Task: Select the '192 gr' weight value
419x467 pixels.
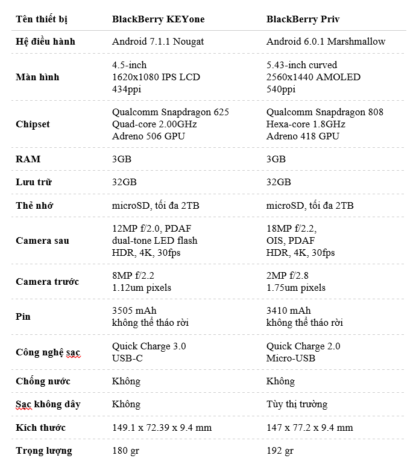Action: [x=280, y=451]
